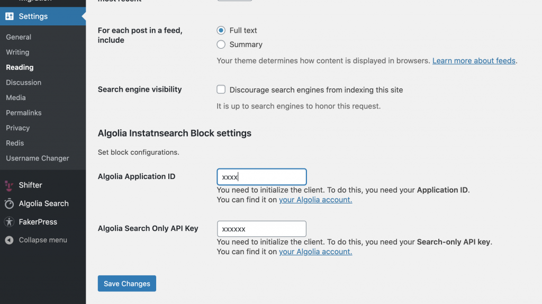
Task: Click the 'Set block configurations.' text
Action: [x=139, y=153]
